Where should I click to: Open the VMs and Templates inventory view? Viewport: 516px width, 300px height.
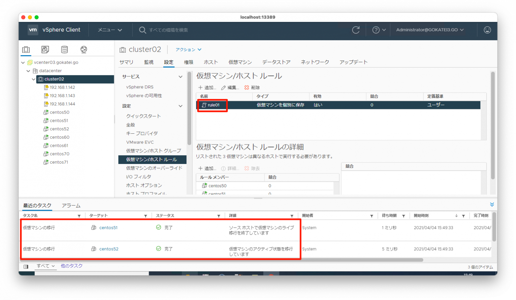(45, 49)
